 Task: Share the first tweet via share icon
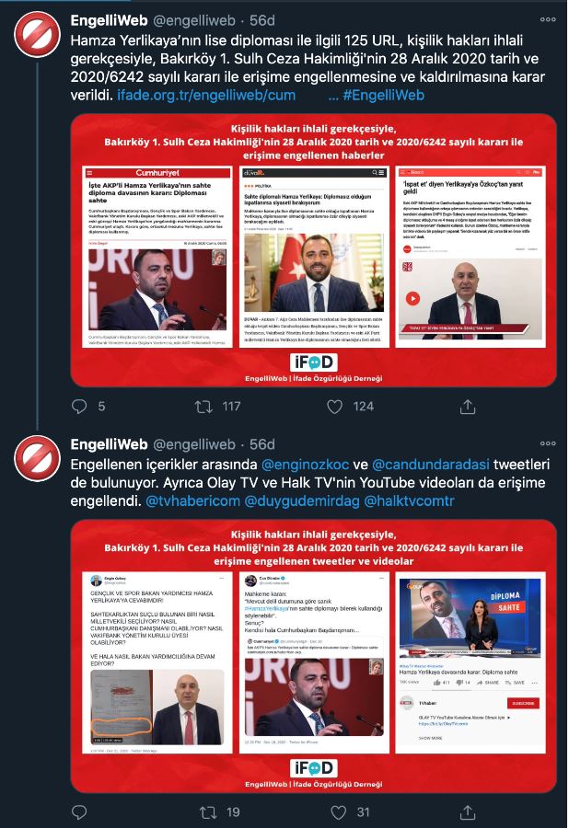click(x=468, y=406)
